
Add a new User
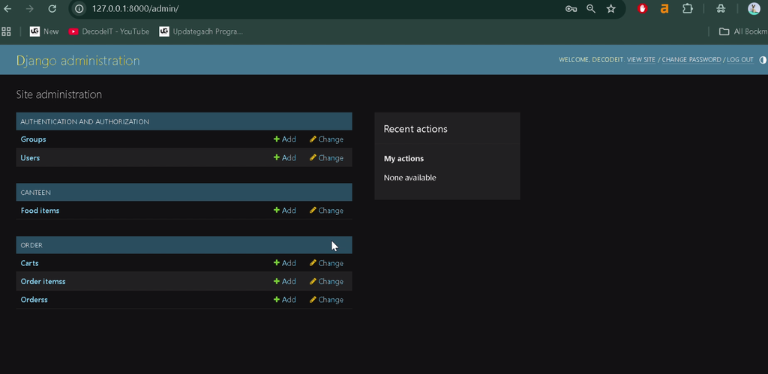(284, 157)
